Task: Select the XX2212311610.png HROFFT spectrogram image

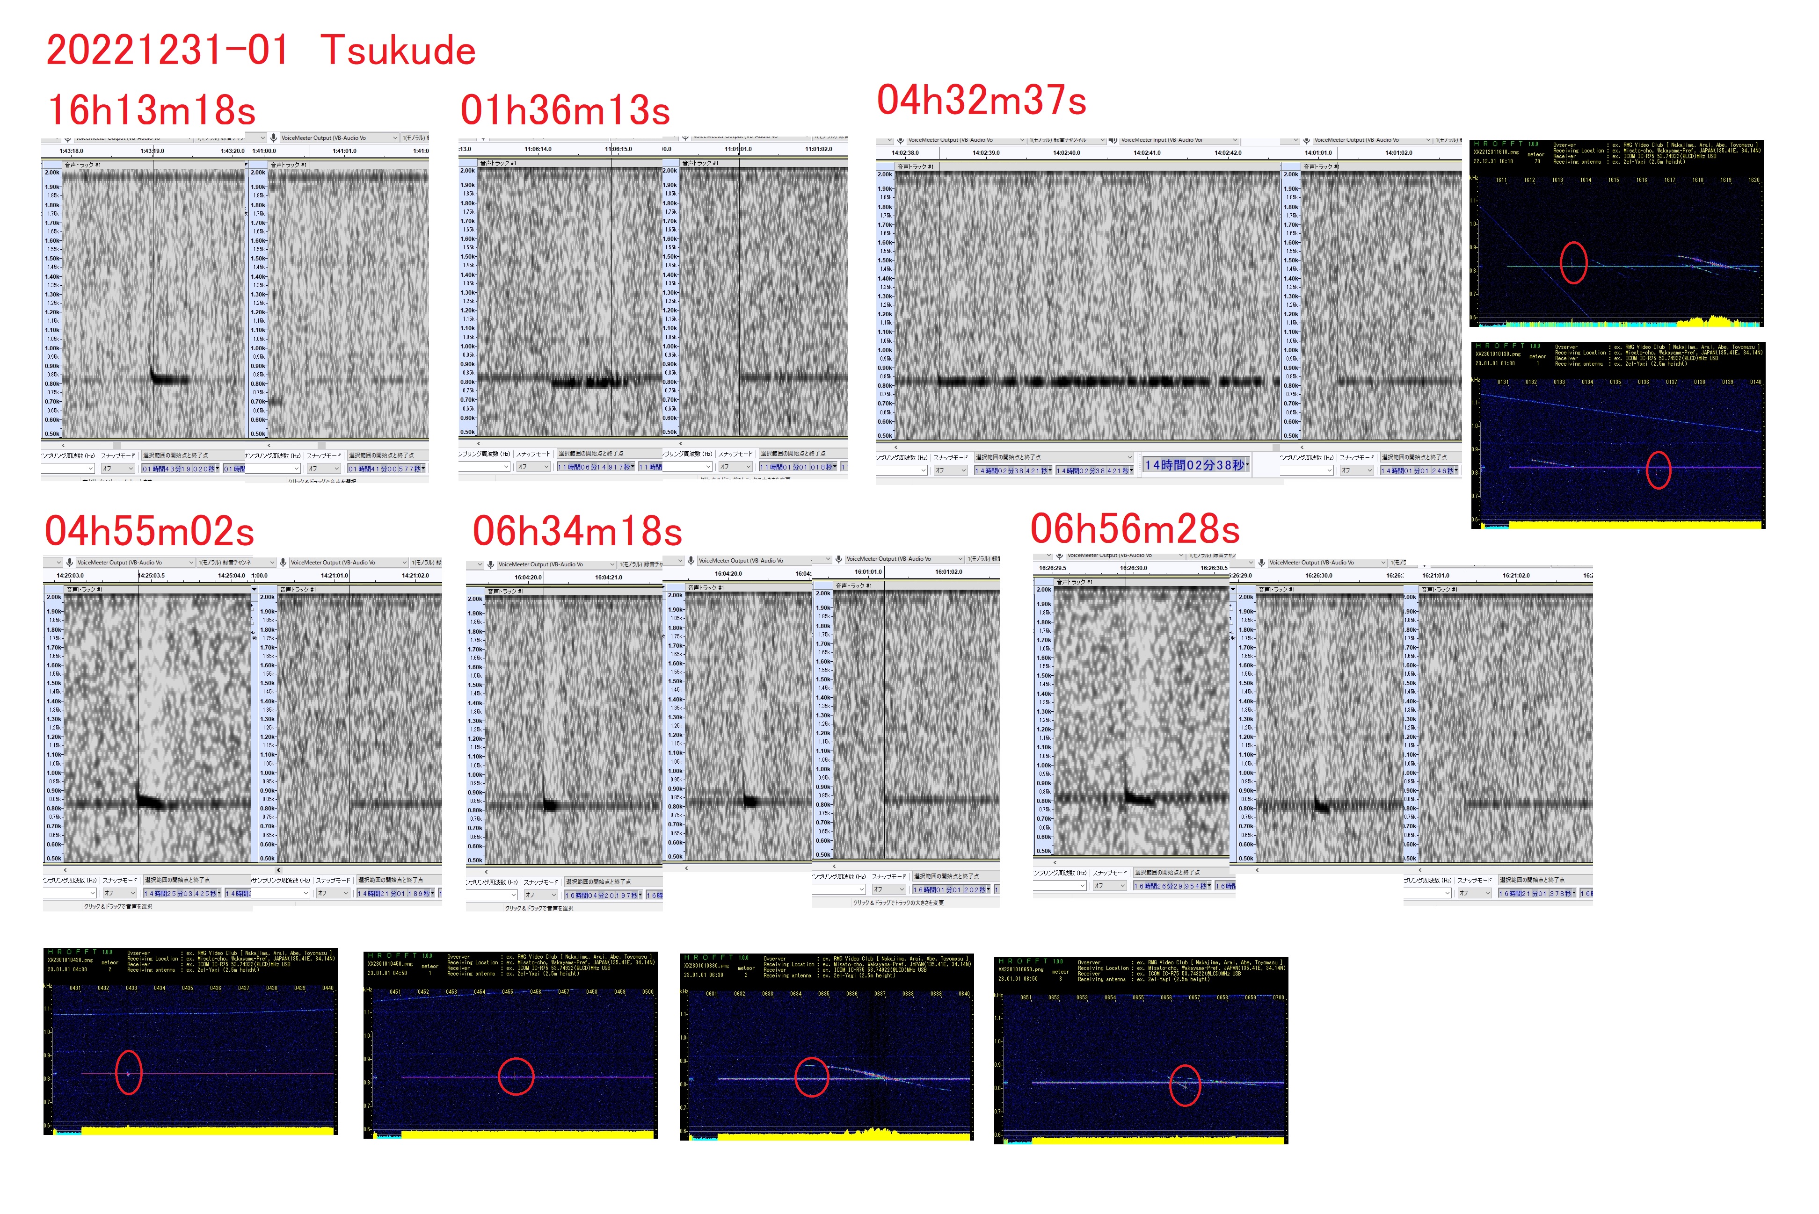Action: pos(1616,233)
